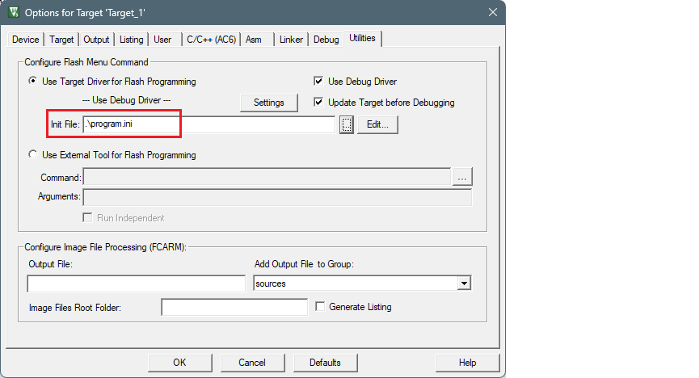Screen dimensions: 699x378
Task: Go to the Output tab
Action: click(x=96, y=40)
